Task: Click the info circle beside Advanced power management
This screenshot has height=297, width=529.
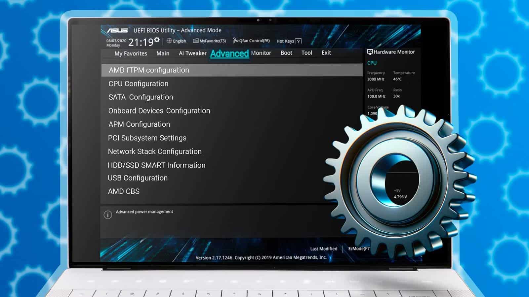Action: [x=107, y=214]
